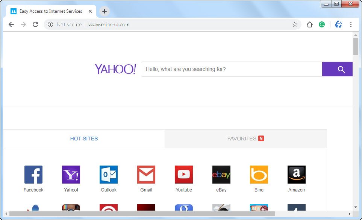362x220 pixels.
Task: Click the purple search magnifier button
Action: click(x=337, y=69)
